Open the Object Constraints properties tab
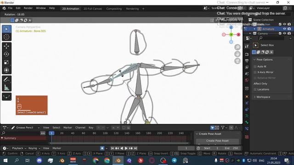Screen dimensions: 294x165 pyautogui.click(x=247, y=110)
